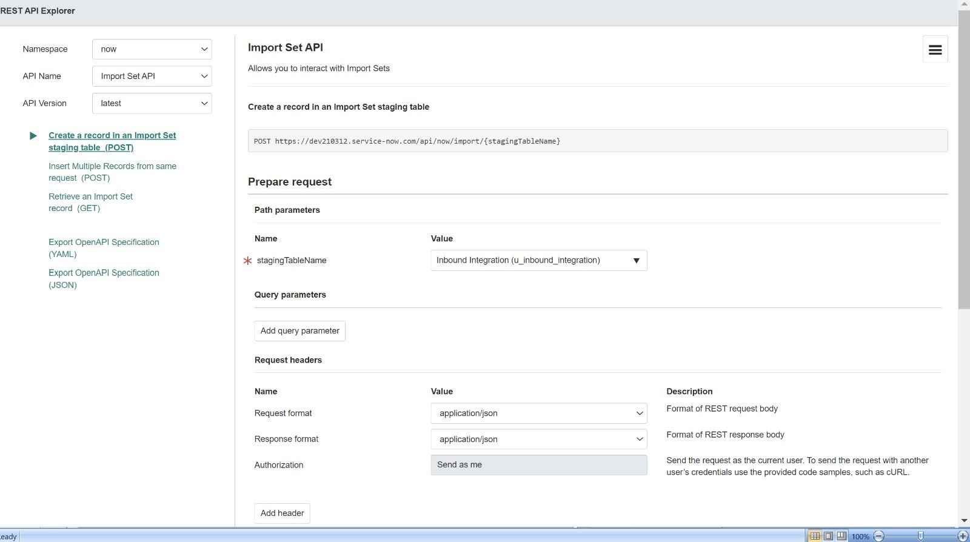Open the stagingTableName value dropdown
This screenshot has height=542, width=970.
pos(538,261)
